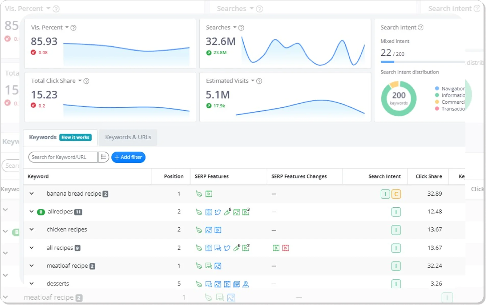
Task: Click the people-also-ask bubble icon for desserts
Action: (x=209, y=284)
